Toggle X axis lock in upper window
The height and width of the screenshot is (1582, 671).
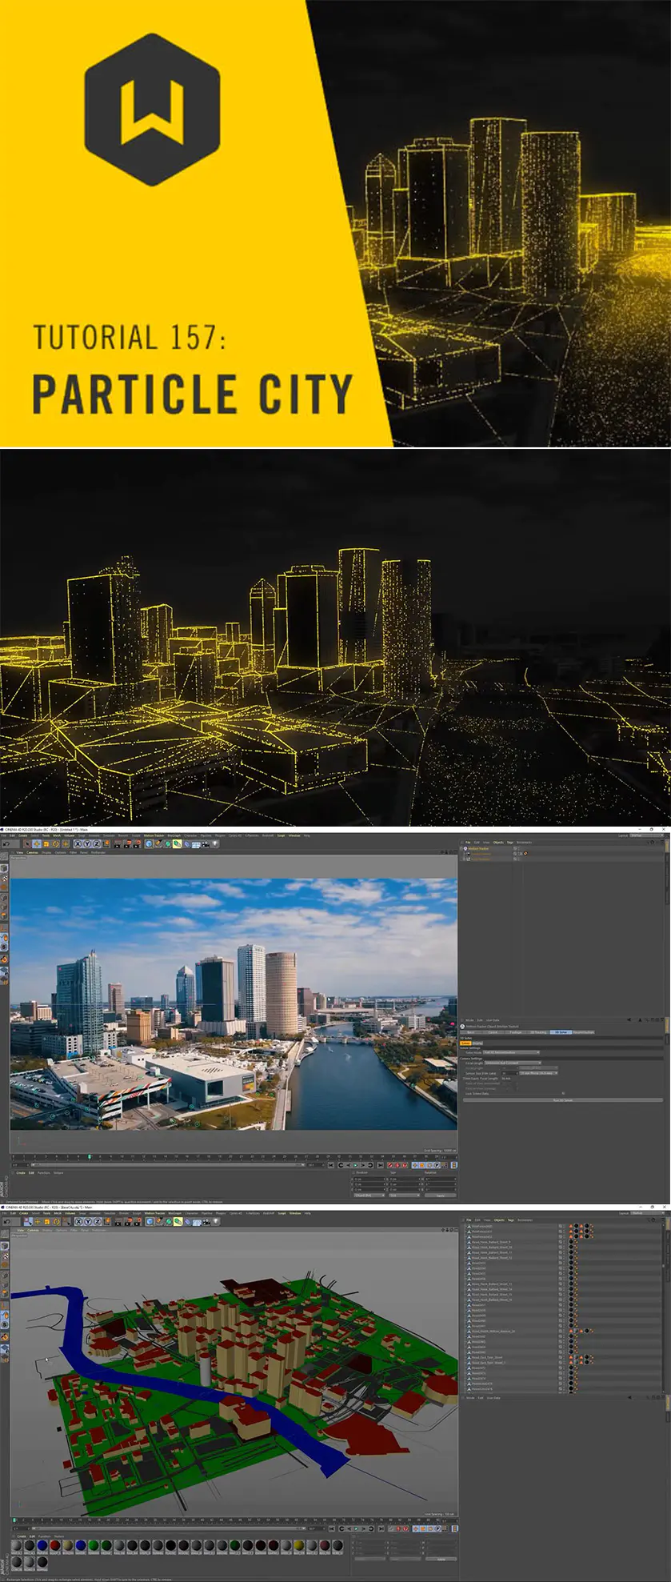[x=78, y=844]
